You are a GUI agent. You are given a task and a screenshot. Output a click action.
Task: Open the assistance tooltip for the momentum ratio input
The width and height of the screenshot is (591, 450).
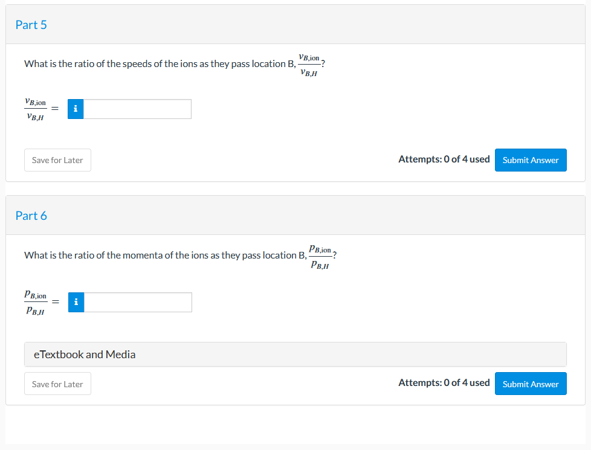tap(76, 302)
